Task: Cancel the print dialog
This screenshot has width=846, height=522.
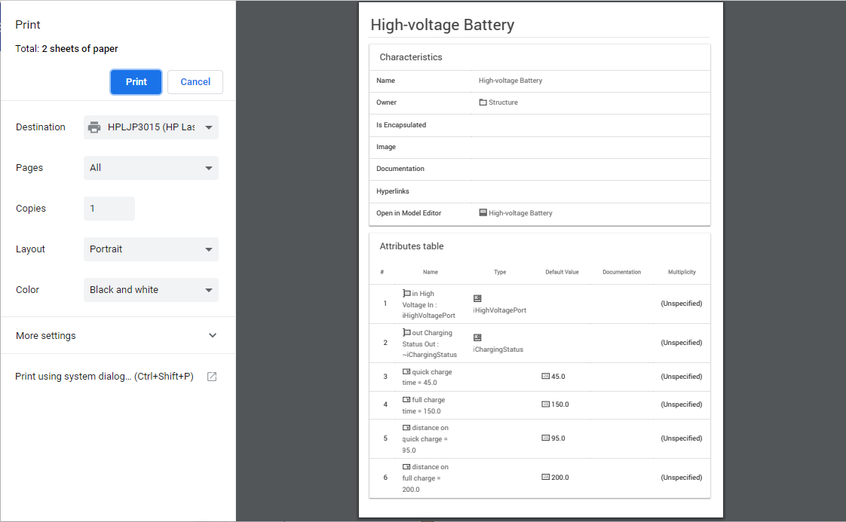Action: (x=195, y=82)
